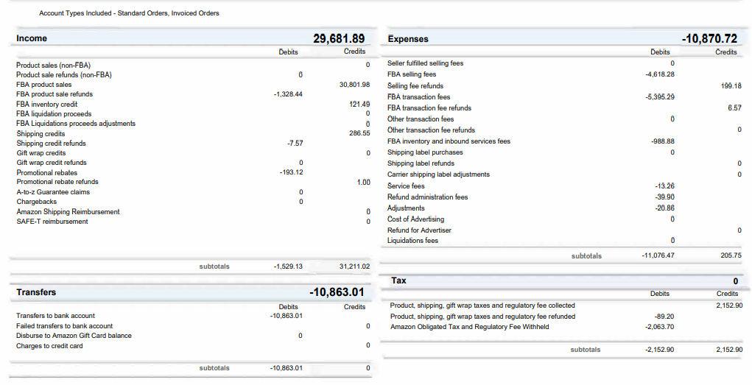Click 'Cost of Advertising' label
Viewport: 752px width, 385px height.
pyautogui.click(x=416, y=219)
